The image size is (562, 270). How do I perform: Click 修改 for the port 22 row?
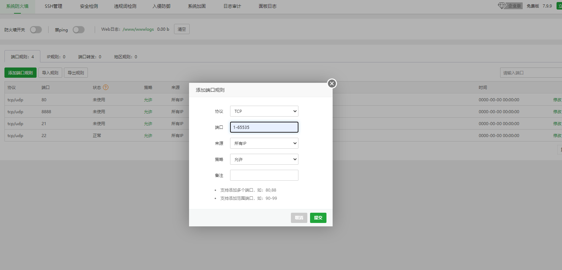(x=557, y=135)
